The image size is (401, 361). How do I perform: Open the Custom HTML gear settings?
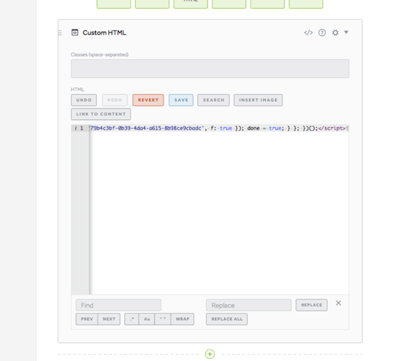tap(335, 33)
